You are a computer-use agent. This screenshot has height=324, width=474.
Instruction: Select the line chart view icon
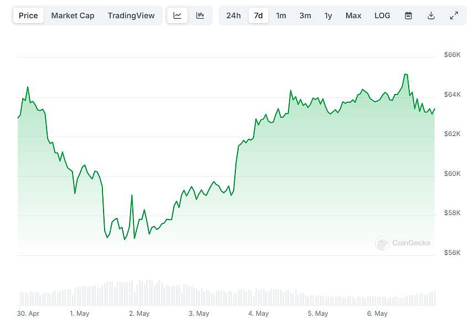(177, 15)
